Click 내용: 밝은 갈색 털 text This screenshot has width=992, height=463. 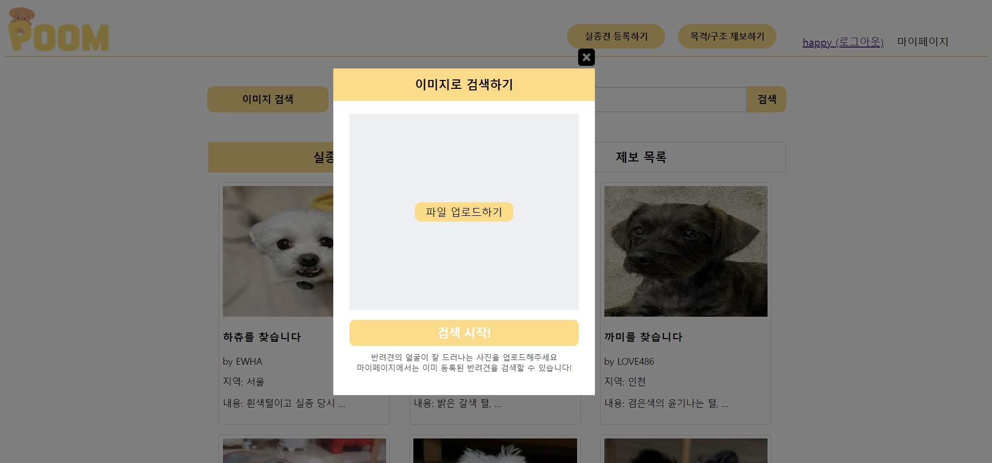[457, 403]
